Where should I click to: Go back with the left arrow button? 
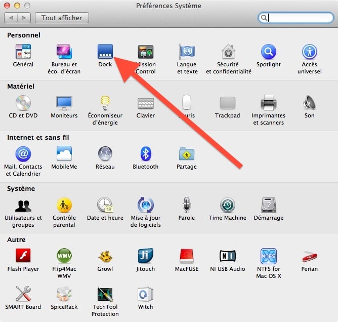pyautogui.click(x=11, y=18)
